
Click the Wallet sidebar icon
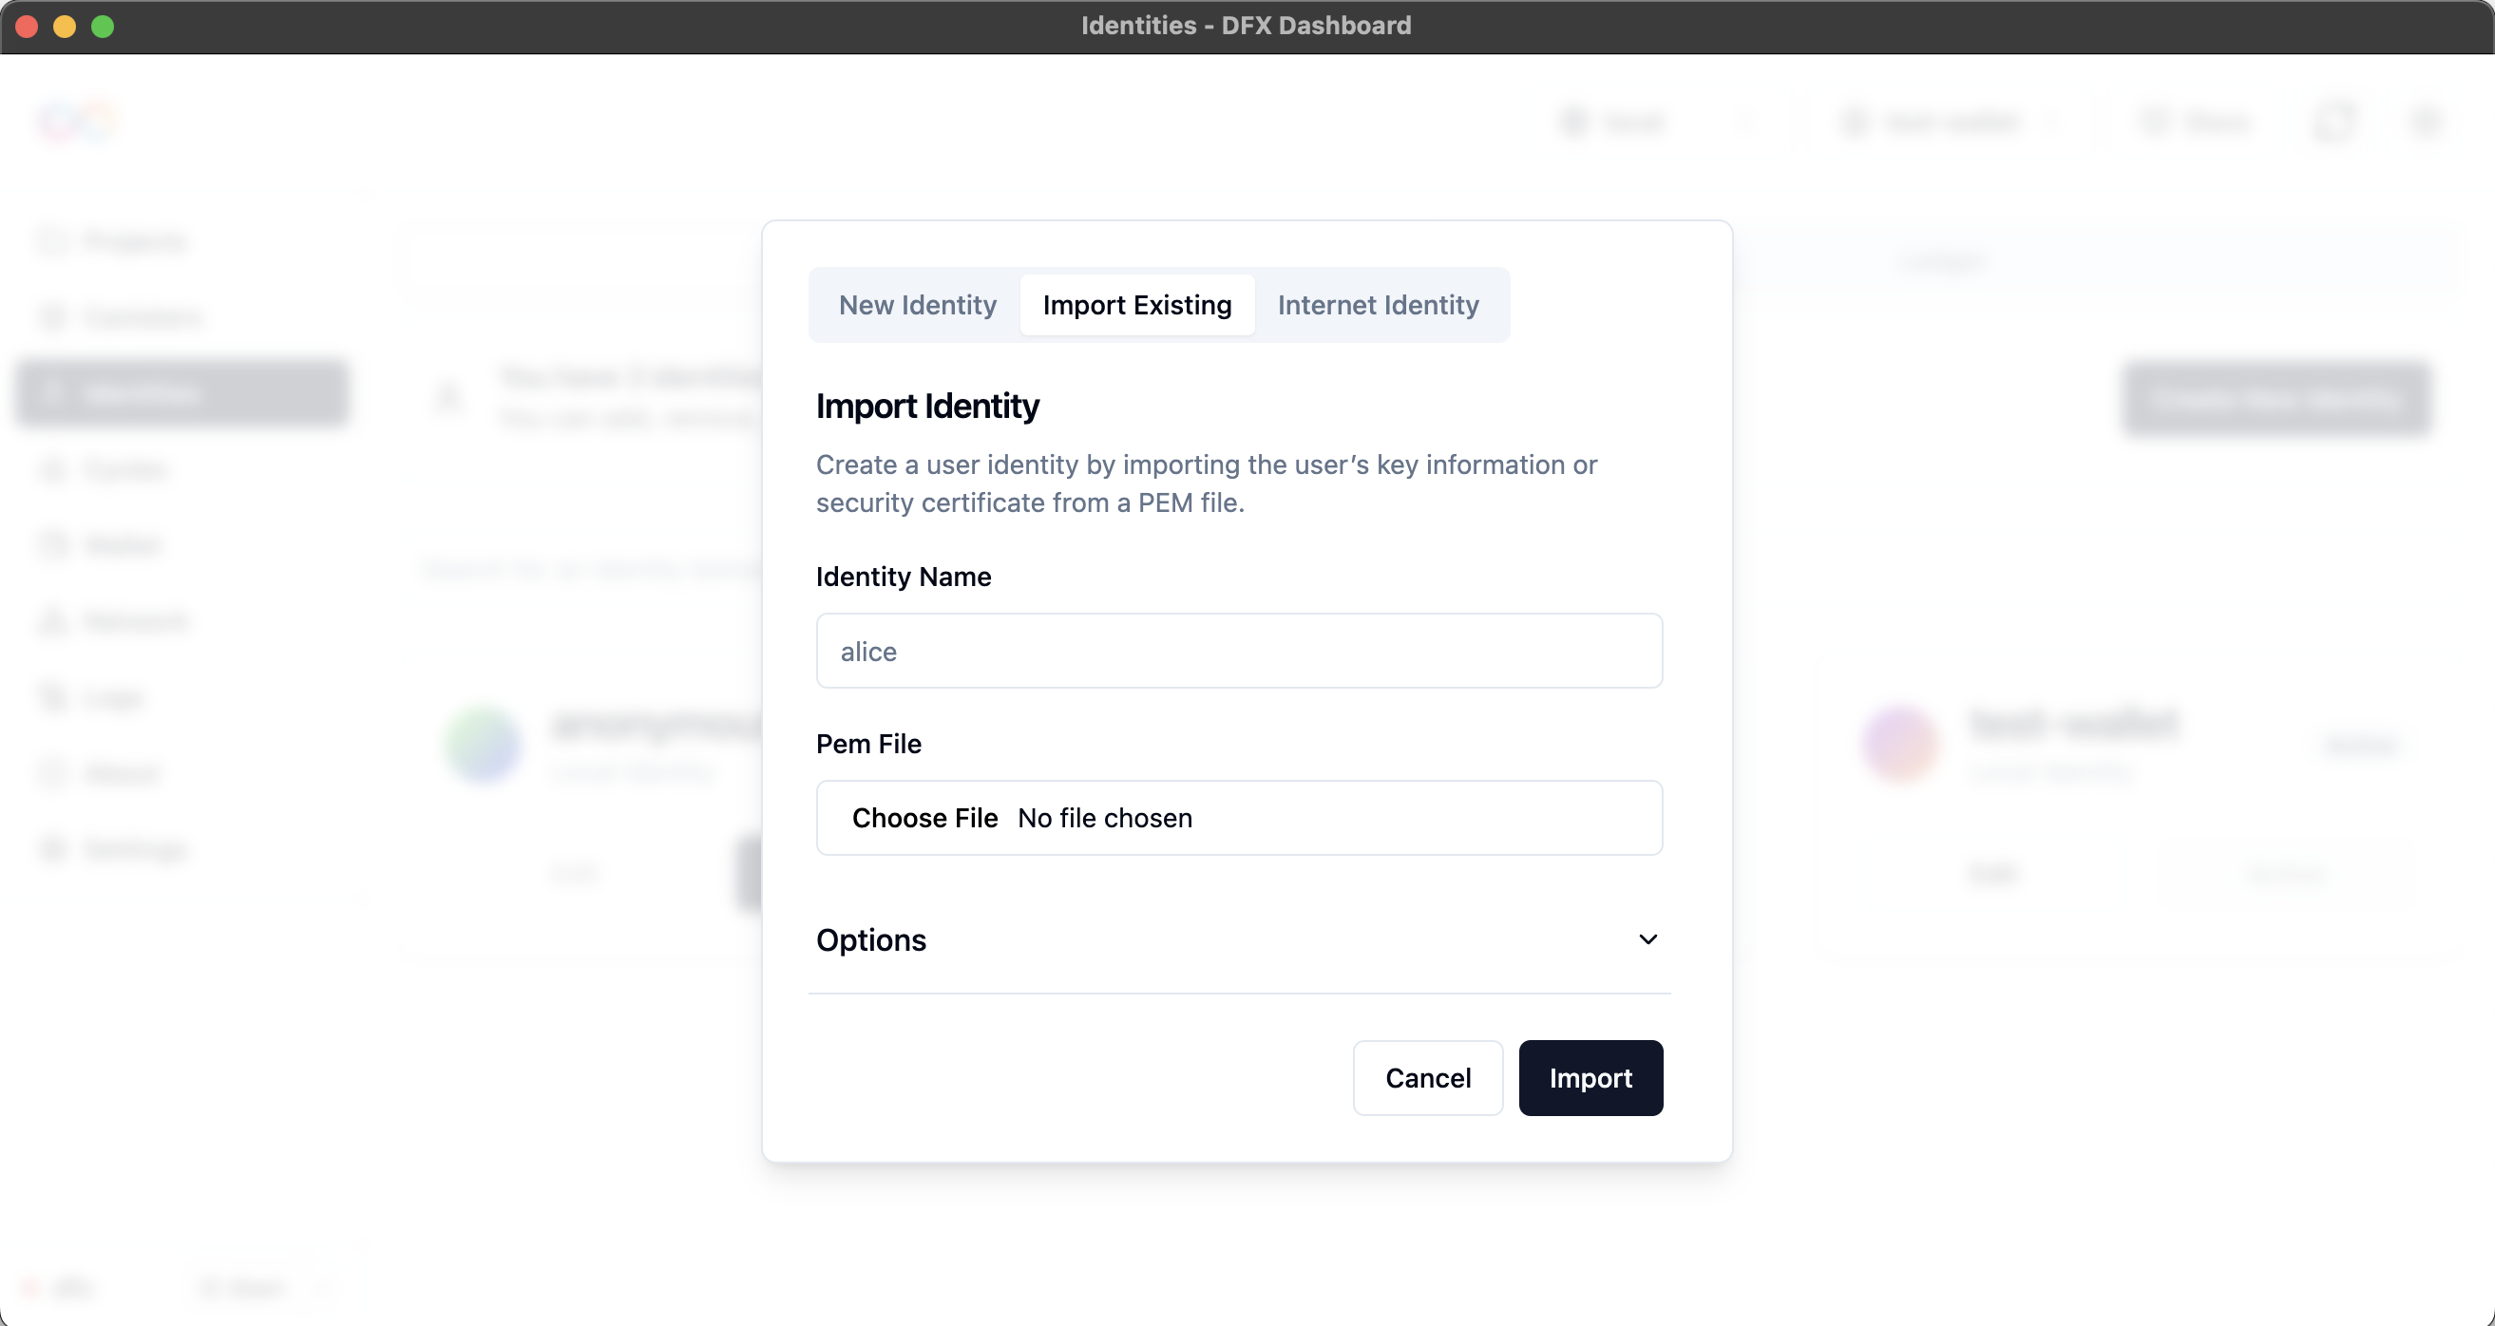(53, 544)
